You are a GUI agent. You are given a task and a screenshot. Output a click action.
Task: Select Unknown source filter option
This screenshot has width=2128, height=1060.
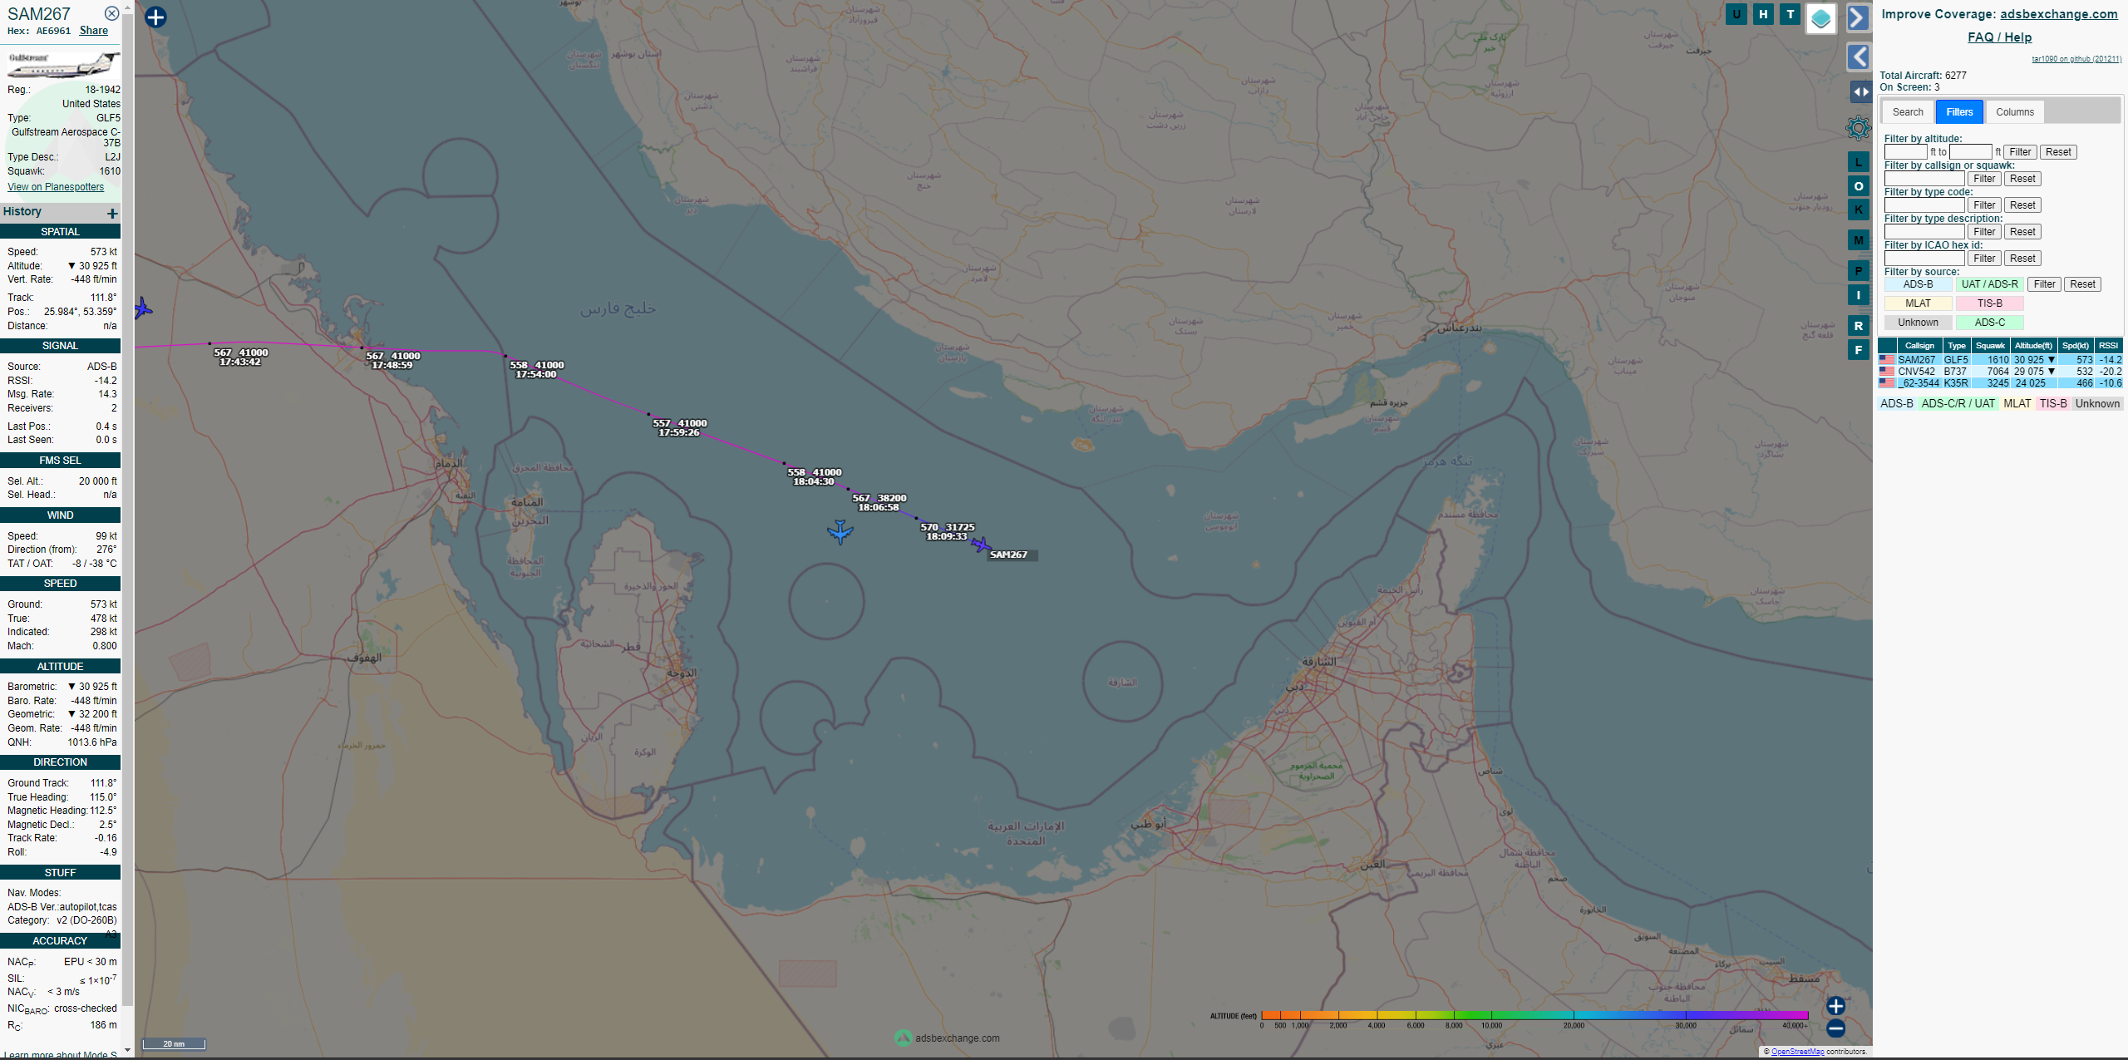coord(1918,323)
